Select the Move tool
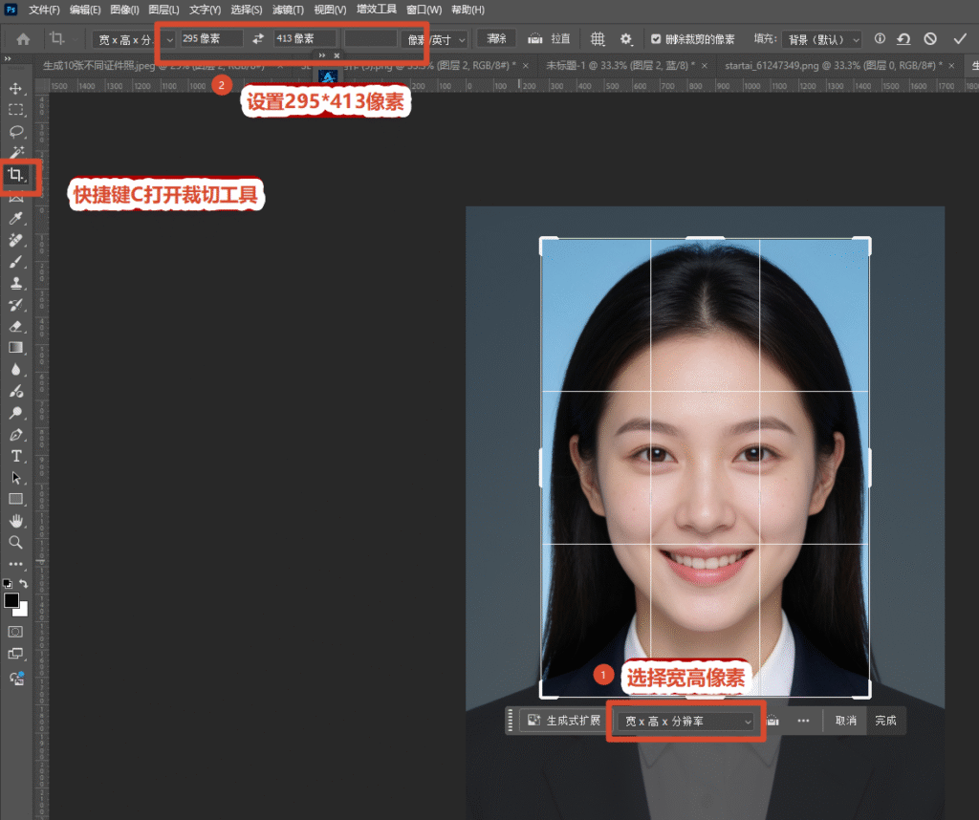Viewport: 979px width, 820px height. coord(15,88)
